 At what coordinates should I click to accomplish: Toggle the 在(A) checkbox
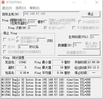(x=5, y=47)
